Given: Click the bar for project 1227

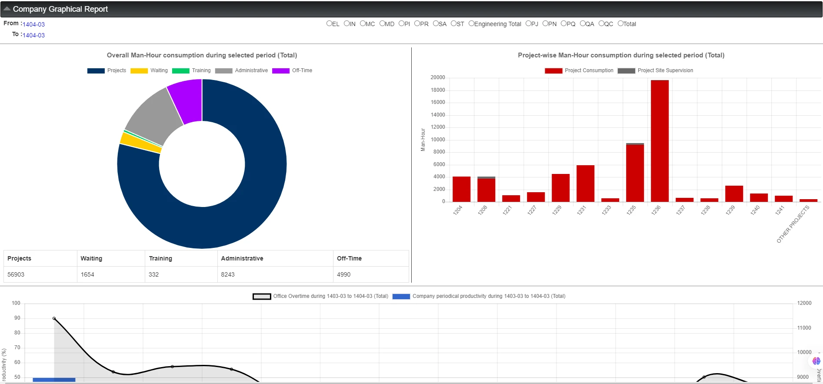Looking at the screenshot, I should [536, 197].
